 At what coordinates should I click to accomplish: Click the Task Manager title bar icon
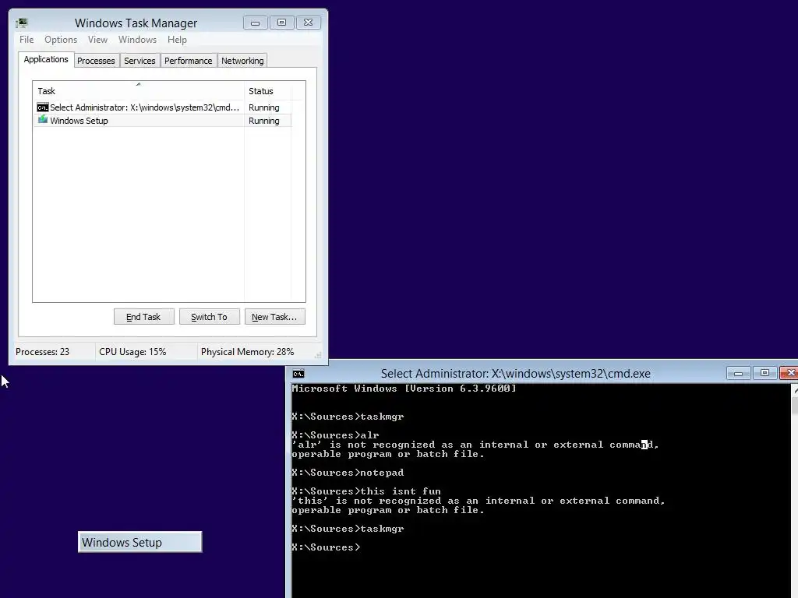point(21,23)
